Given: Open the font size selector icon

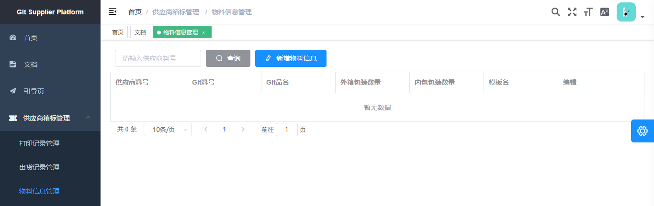Looking at the screenshot, I should (x=588, y=12).
